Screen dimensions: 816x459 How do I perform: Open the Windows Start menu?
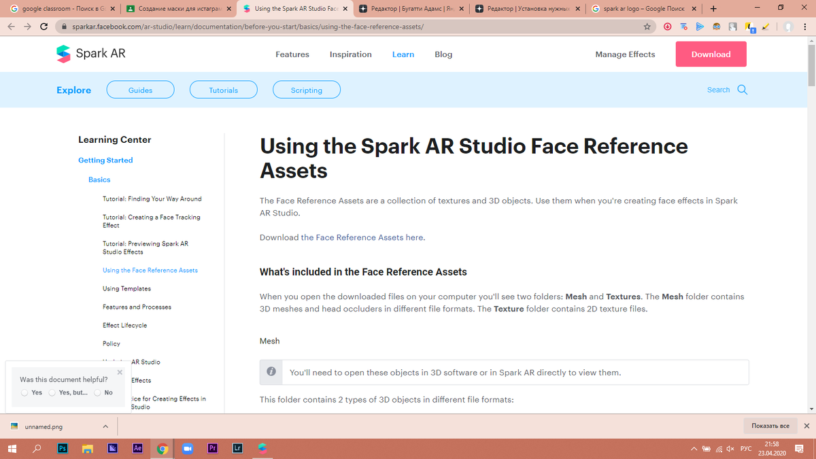click(12, 448)
